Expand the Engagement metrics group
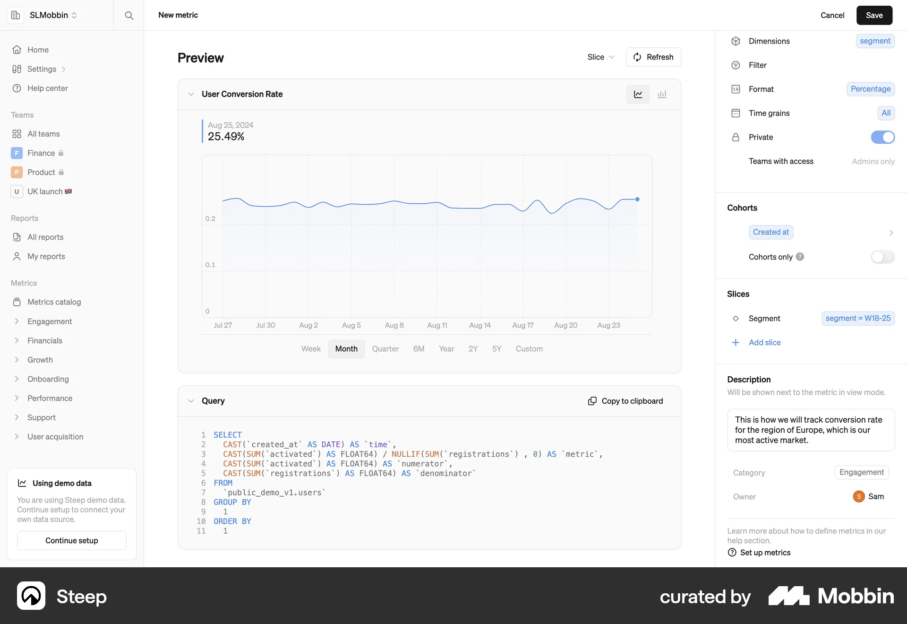Screen dimensions: 907x624 pos(17,321)
